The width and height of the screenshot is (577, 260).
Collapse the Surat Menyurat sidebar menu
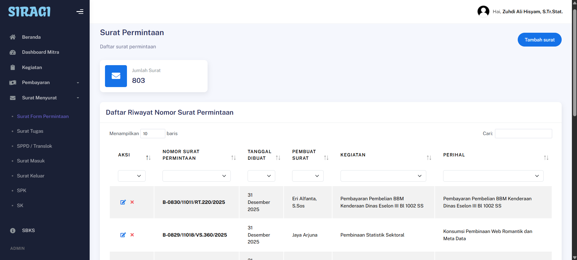pos(45,98)
